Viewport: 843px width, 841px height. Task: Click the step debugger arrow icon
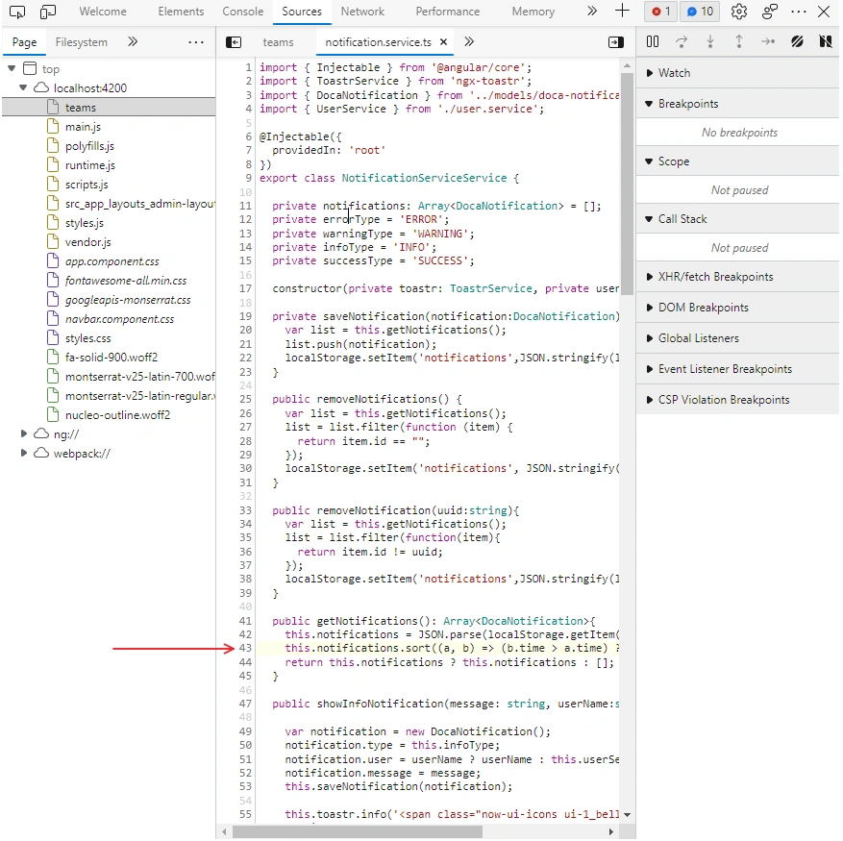(x=768, y=42)
